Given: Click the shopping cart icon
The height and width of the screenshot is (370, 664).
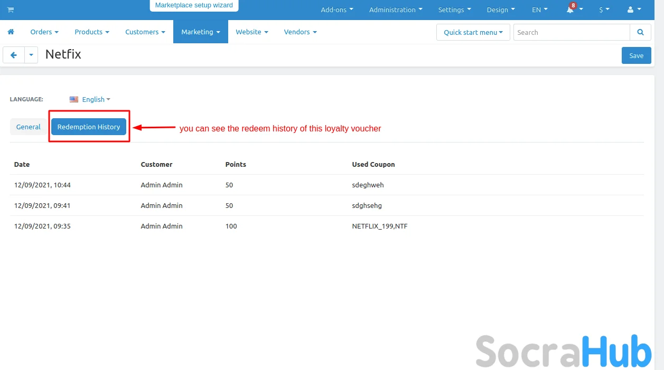Looking at the screenshot, I should 11,10.
